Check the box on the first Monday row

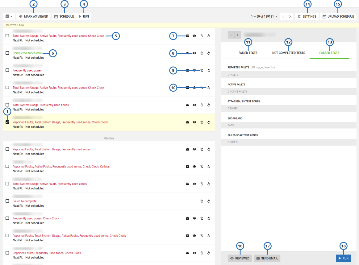tap(7, 149)
